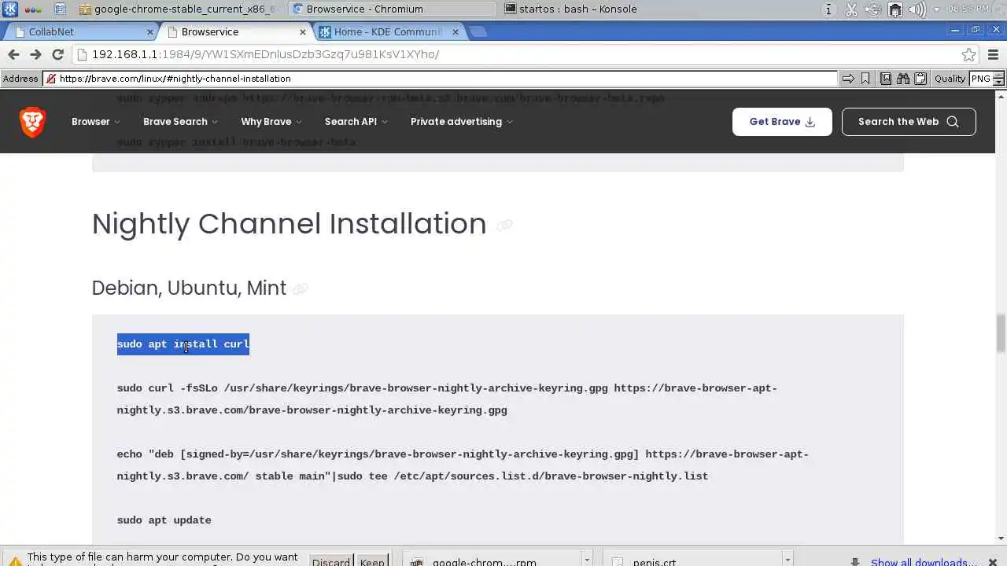
Task: Click the Chromium back arrow
Action: 13,54
